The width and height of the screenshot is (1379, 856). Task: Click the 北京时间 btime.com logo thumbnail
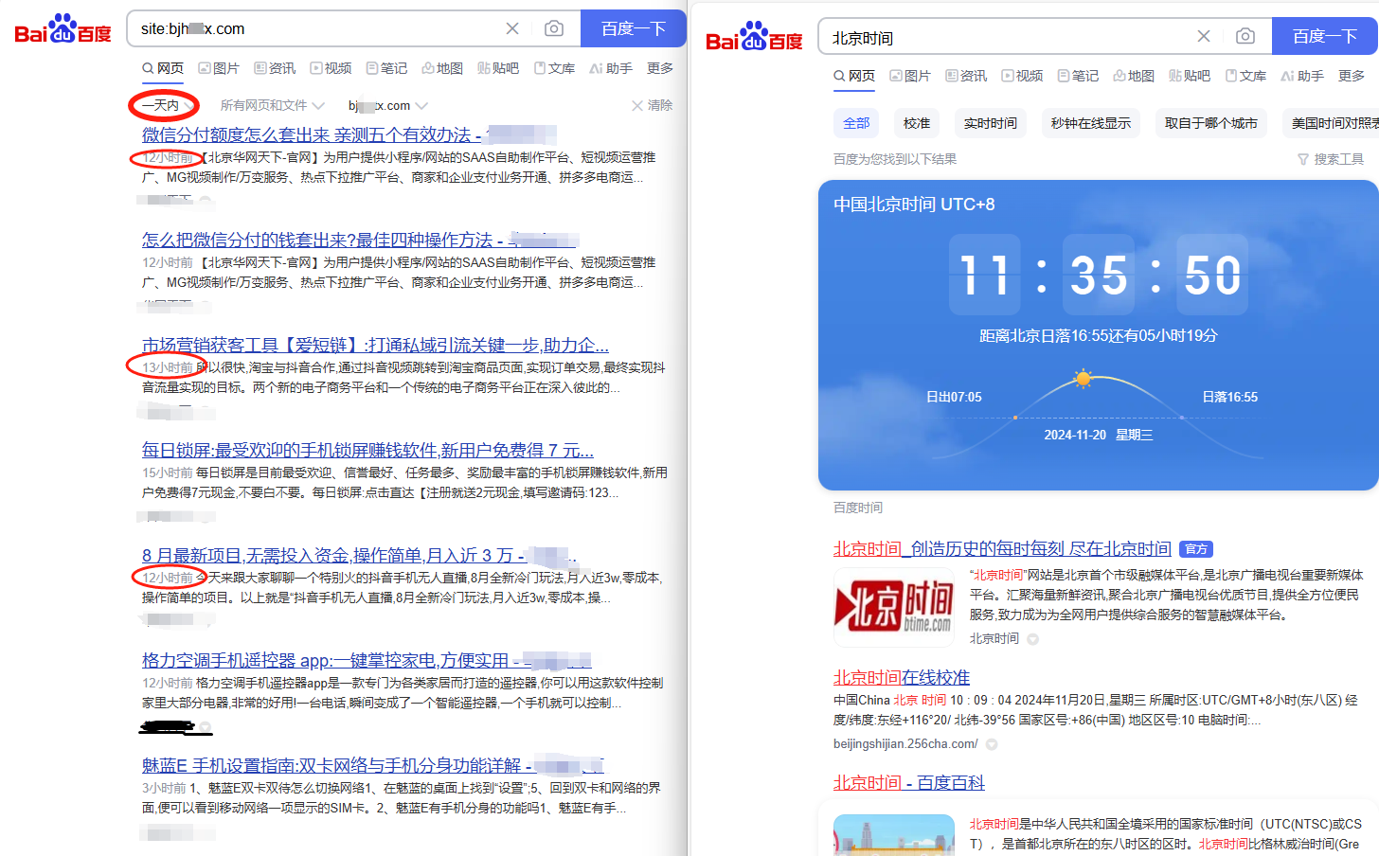click(x=894, y=607)
